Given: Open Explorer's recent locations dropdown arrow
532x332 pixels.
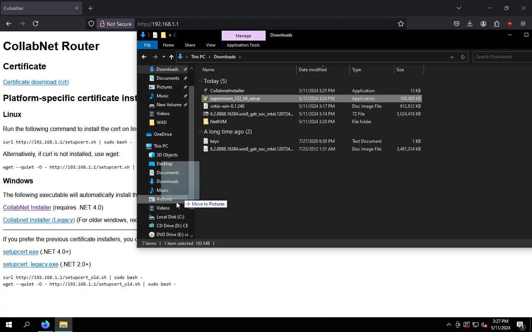Looking at the screenshot, I should tap(164, 57).
